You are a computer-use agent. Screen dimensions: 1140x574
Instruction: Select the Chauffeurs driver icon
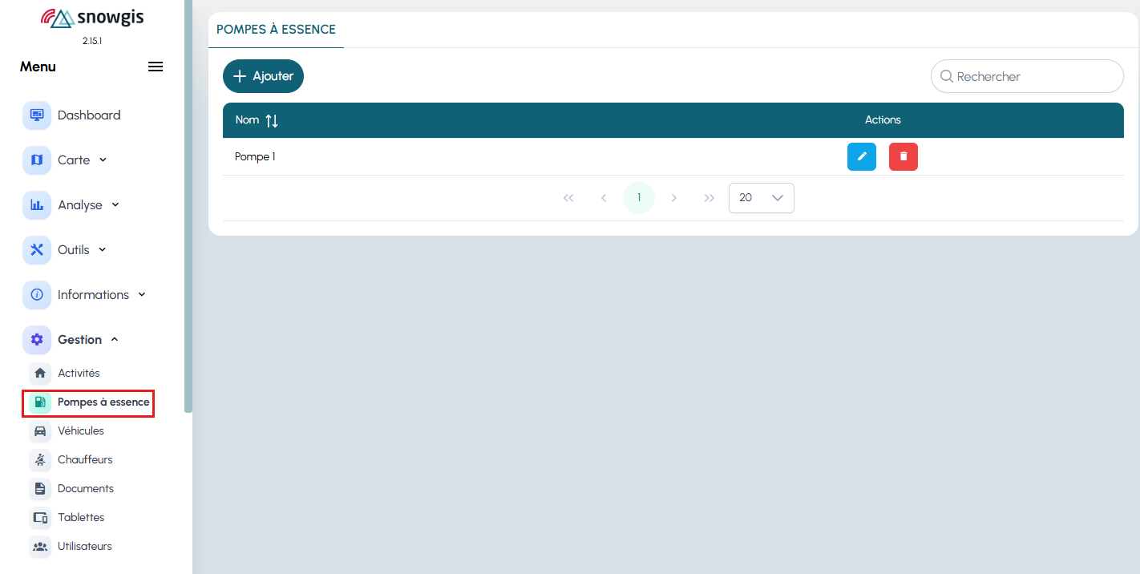point(39,460)
